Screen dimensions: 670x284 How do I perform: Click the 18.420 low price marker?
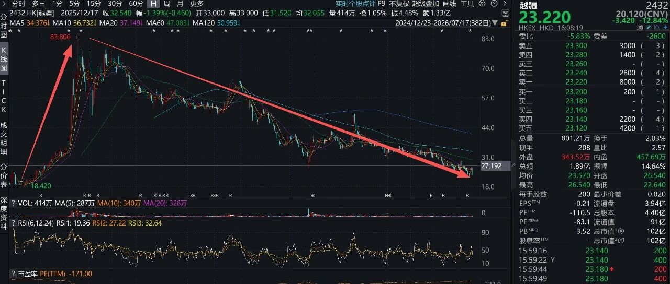pos(41,185)
